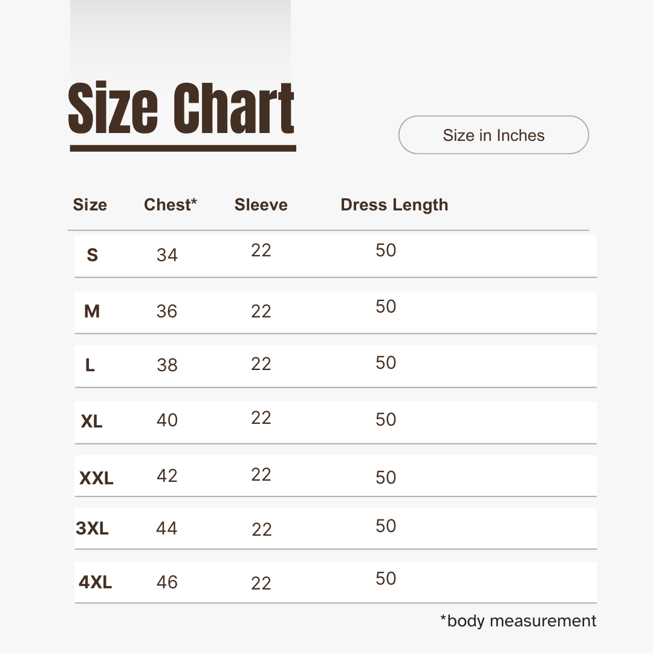Click the 4XL size row label
This screenshot has height=653, width=653.
pos(95,582)
